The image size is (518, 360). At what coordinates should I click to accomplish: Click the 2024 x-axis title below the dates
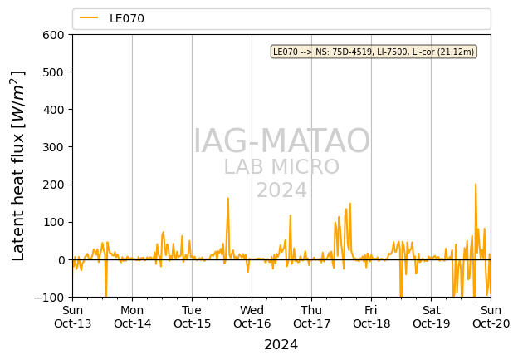[x=281, y=344]
